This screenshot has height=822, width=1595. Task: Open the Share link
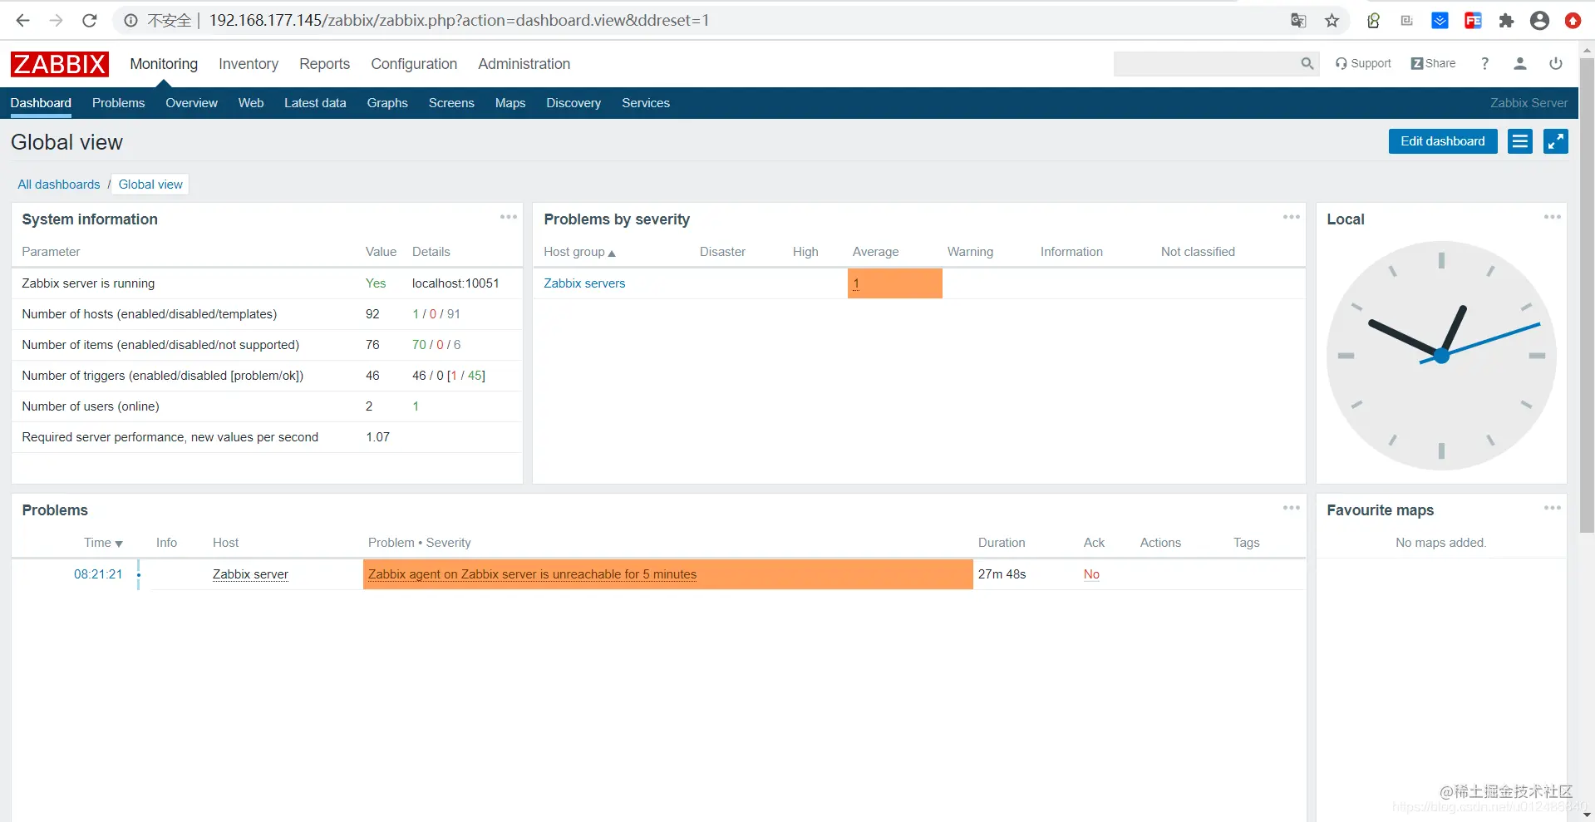click(x=1433, y=63)
